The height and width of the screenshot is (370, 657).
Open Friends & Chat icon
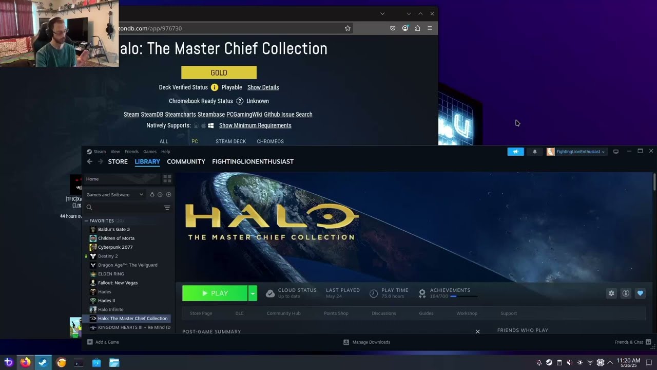coord(648,342)
